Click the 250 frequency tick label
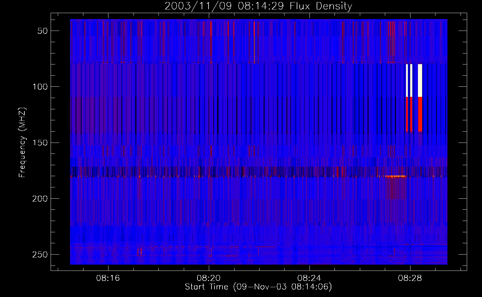482x297 pixels. 40,255
